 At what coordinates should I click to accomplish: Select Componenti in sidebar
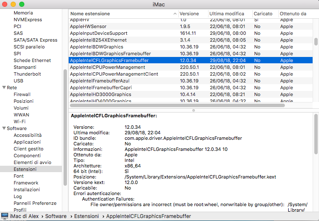(x=27, y=156)
